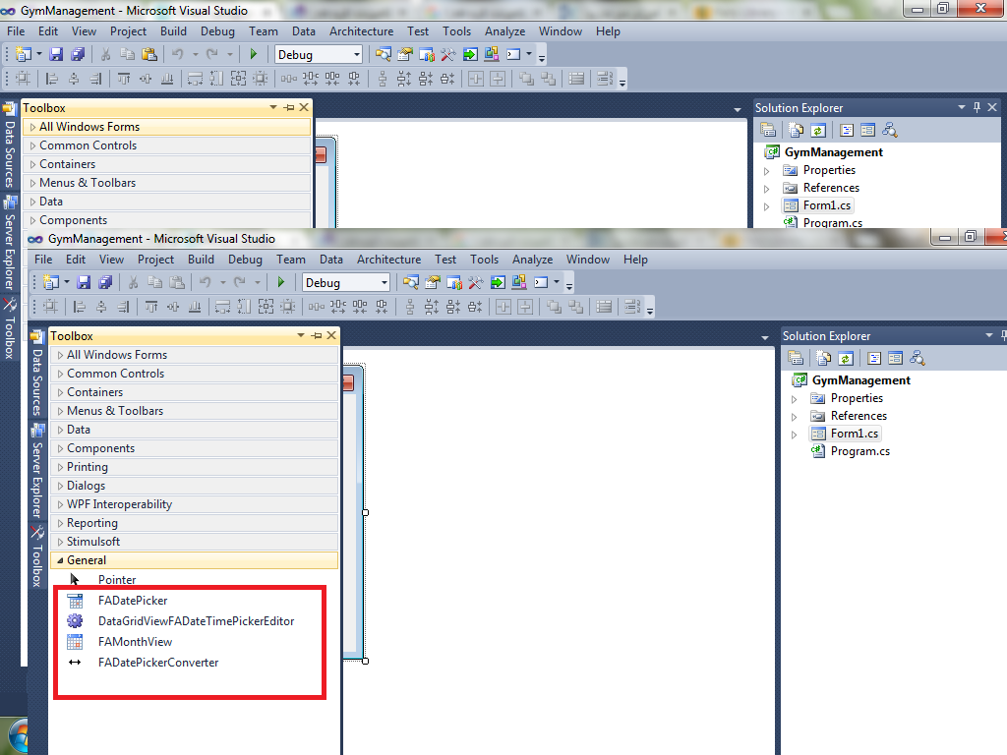Image resolution: width=1007 pixels, height=755 pixels.
Task: Open Server Explorer side tab in back window
Action: pyautogui.click(x=10, y=244)
